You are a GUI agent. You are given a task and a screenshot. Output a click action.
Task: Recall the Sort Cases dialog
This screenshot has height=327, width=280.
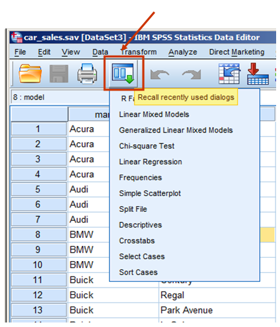[x=138, y=272]
